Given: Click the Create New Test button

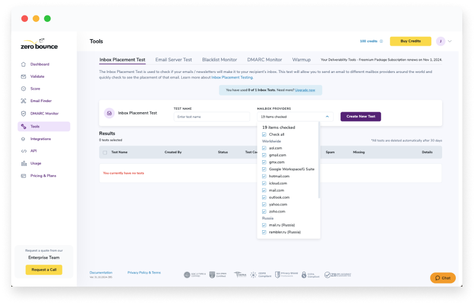Looking at the screenshot, I should point(360,117).
